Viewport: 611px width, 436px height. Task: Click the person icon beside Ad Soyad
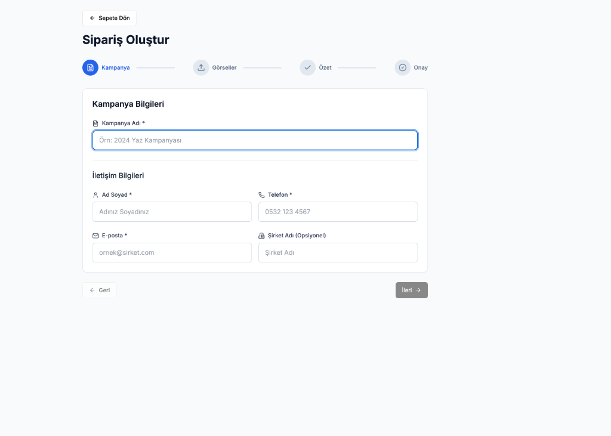click(x=95, y=195)
